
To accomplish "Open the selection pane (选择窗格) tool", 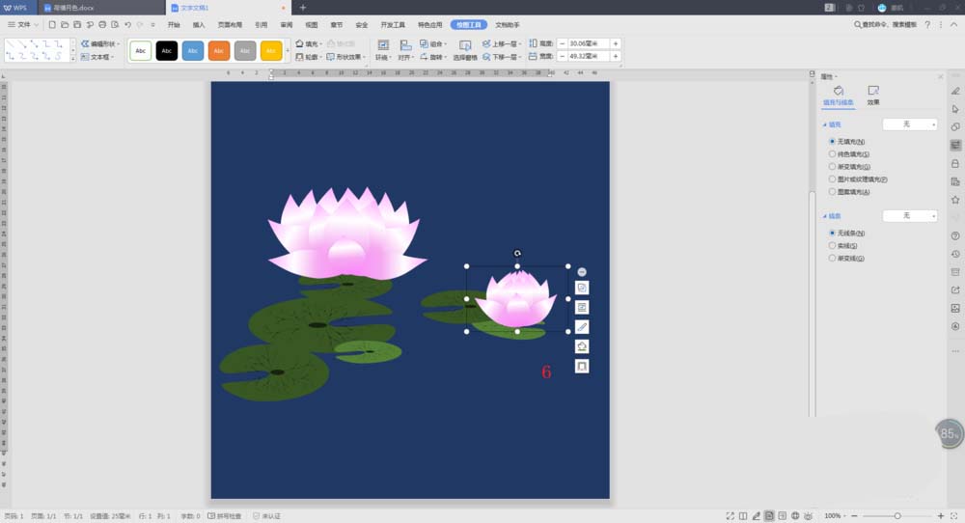I will coord(465,49).
